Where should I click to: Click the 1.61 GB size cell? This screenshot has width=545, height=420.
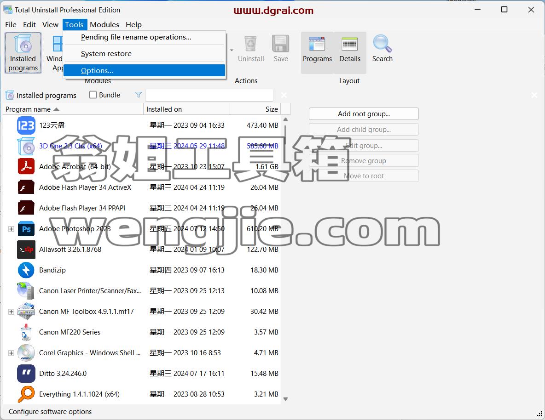267,167
